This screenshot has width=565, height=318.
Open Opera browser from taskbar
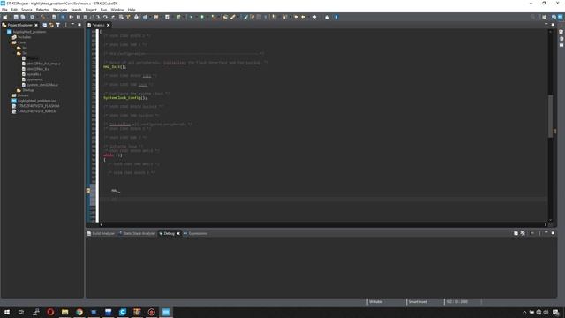[x=50, y=312]
